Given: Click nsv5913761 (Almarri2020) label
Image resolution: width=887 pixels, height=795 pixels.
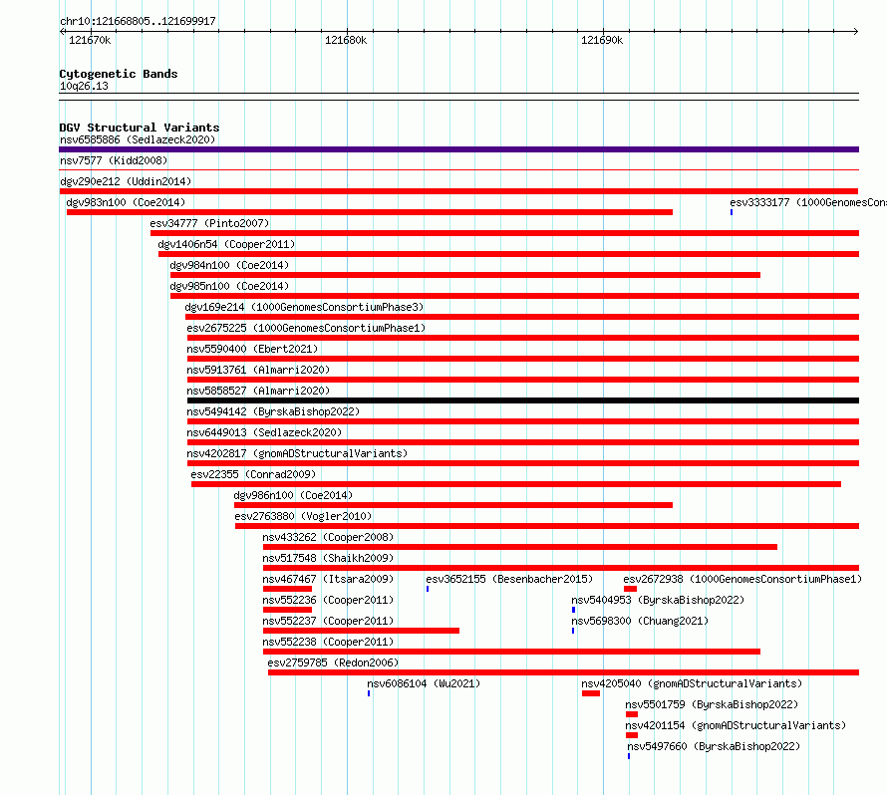Looking at the screenshot, I should pos(258,370).
